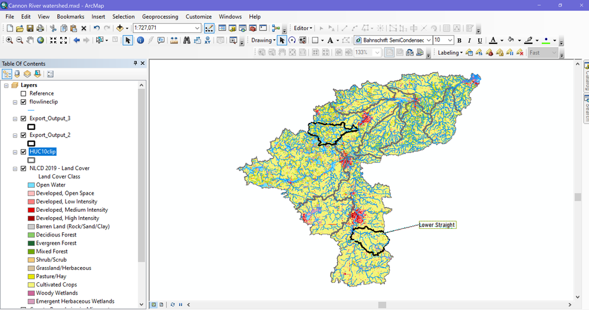Image resolution: width=589 pixels, height=310 pixels.
Task: Select the Zoom In tool
Action: [9, 41]
